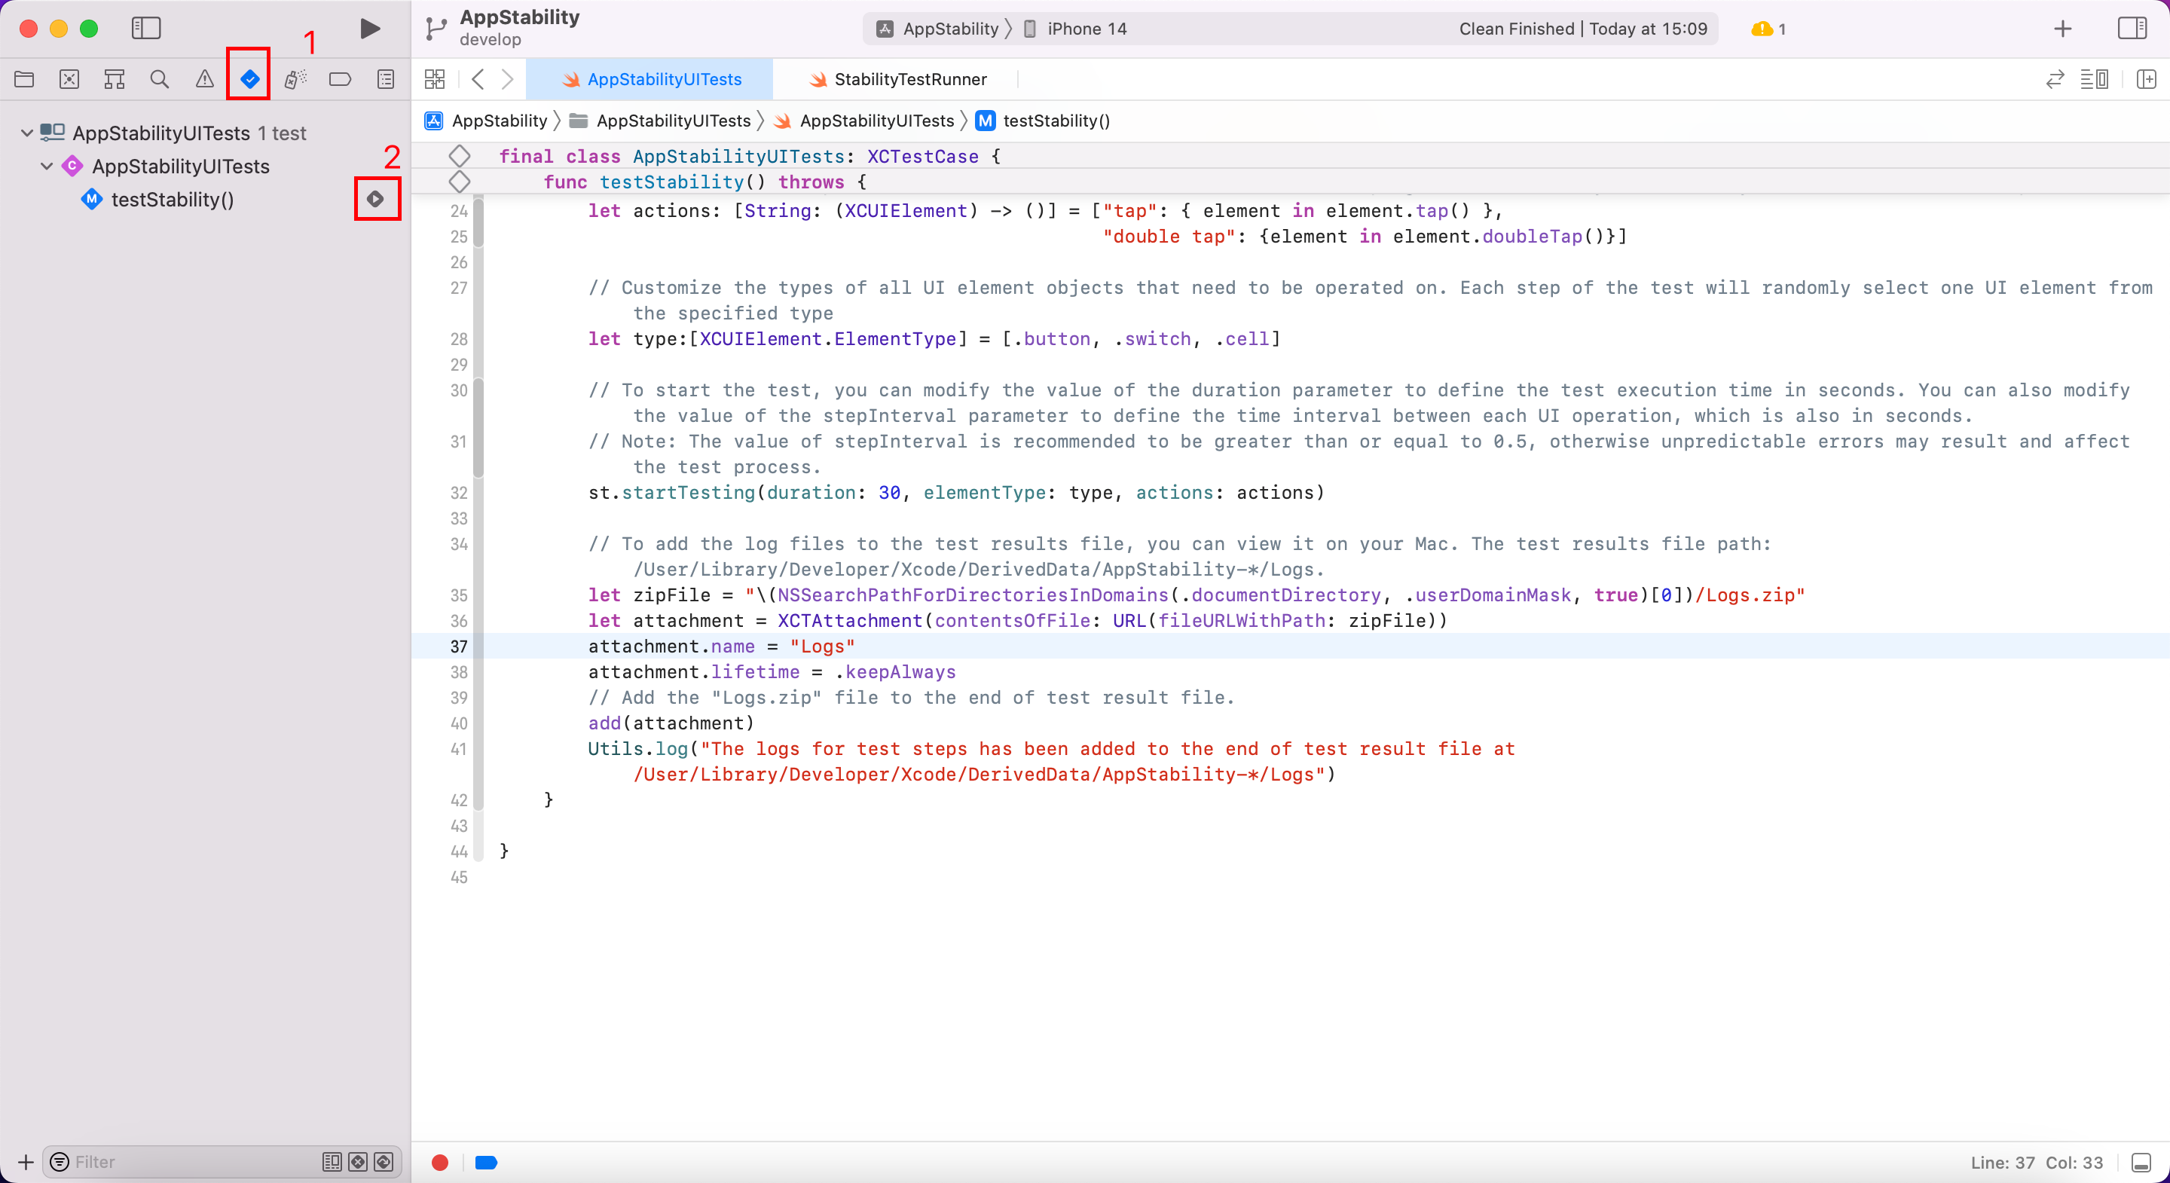Screen dimensions: 2170x1183
Task: Open the Find navigator magnifier icon
Action: pyautogui.click(x=159, y=79)
